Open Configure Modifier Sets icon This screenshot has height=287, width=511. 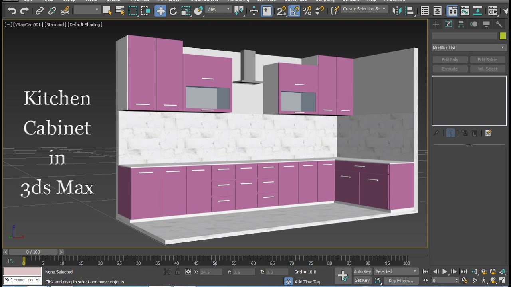click(x=488, y=133)
